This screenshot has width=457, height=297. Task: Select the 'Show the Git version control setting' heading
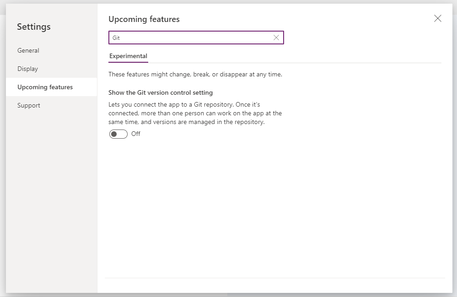[161, 93]
